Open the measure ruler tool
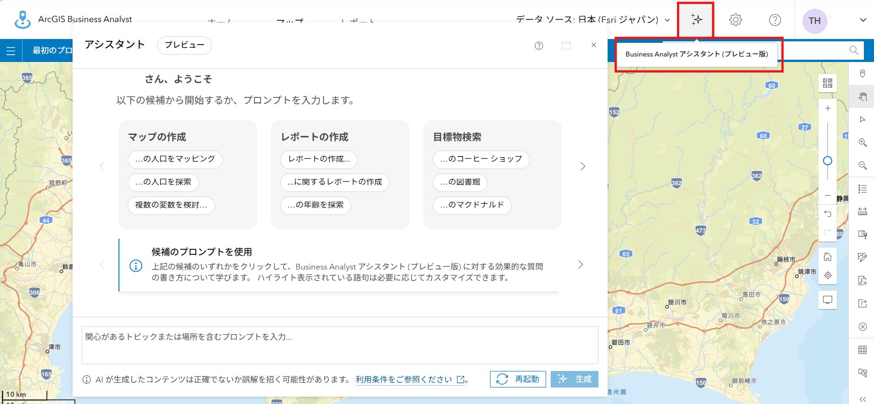The image size is (874, 404). point(863,212)
